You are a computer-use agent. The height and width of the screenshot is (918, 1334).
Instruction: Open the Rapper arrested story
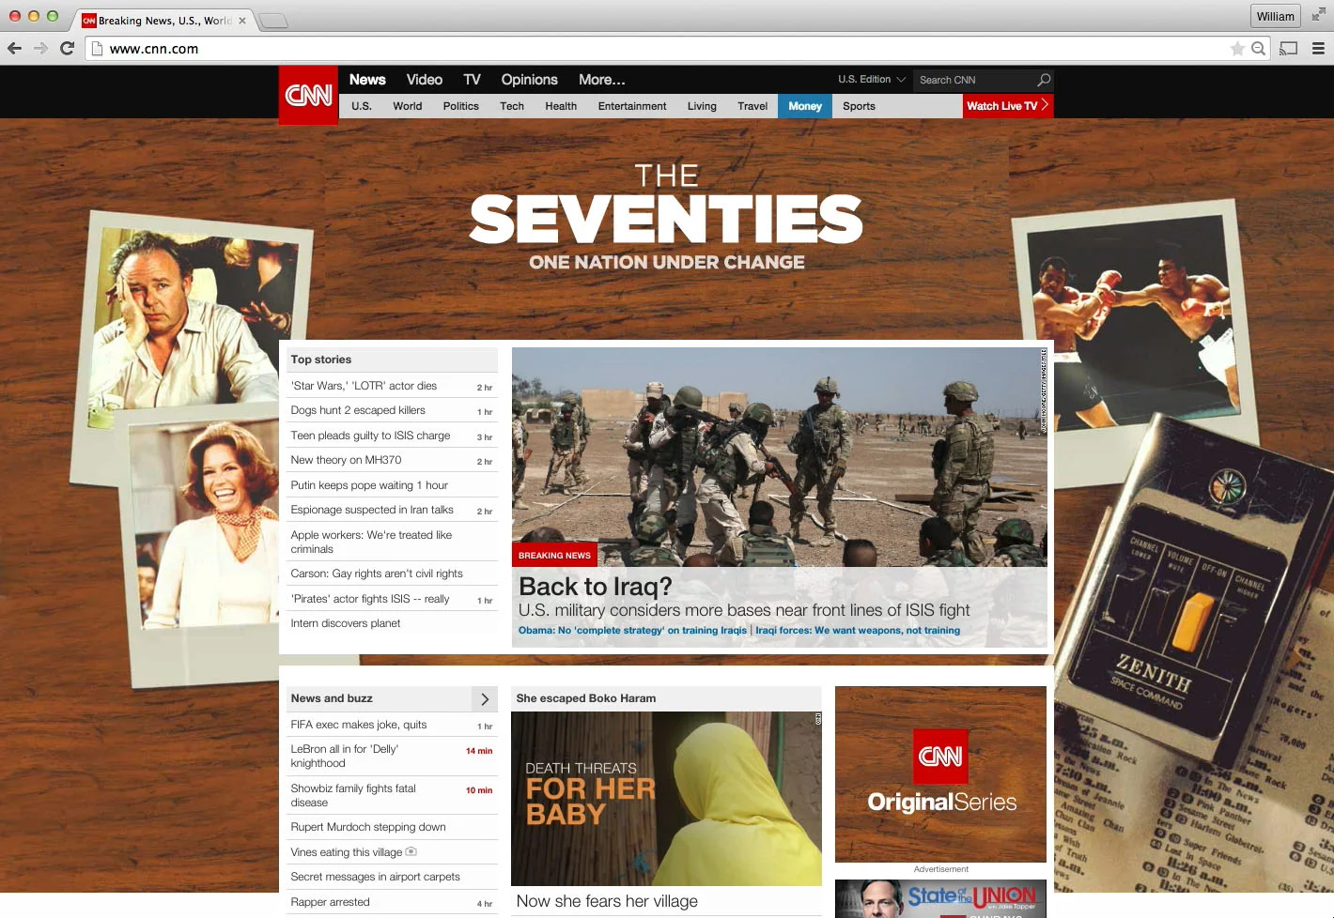pos(330,902)
